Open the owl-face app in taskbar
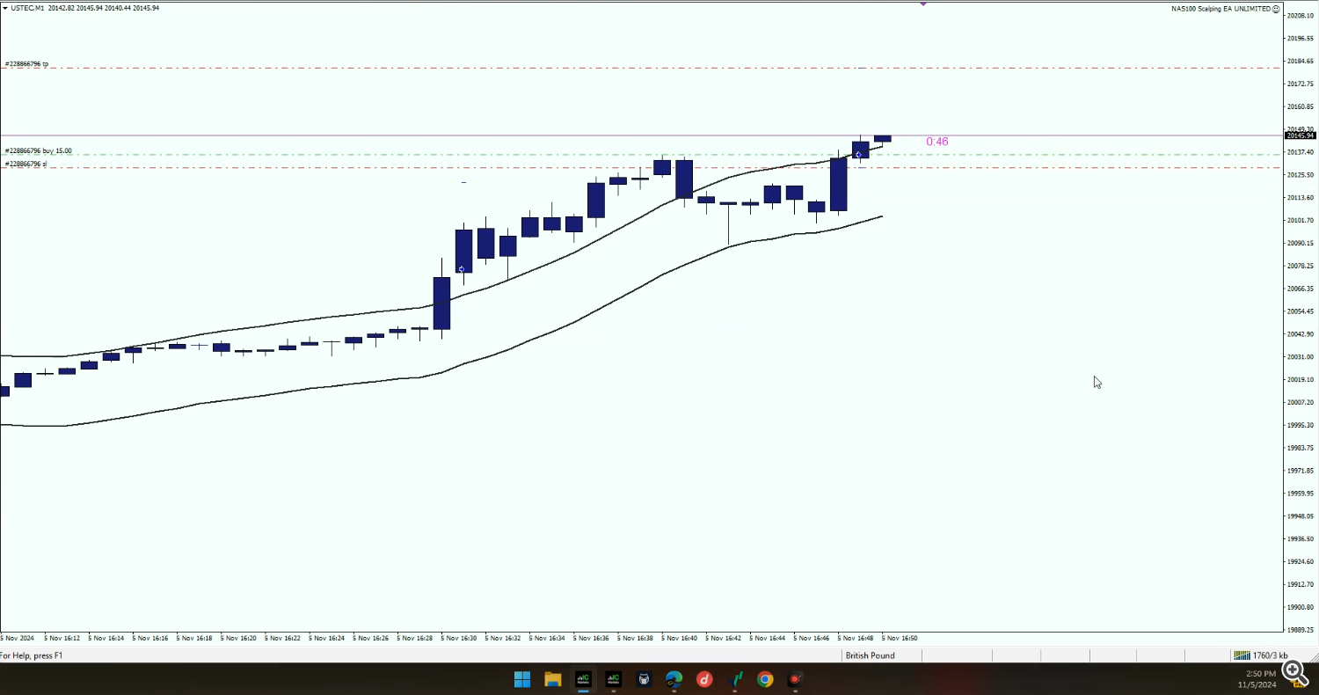The height and width of the screenshot is (695, 1319). click(644, 679)
